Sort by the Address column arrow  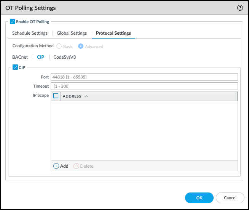(x=86, y=96)
